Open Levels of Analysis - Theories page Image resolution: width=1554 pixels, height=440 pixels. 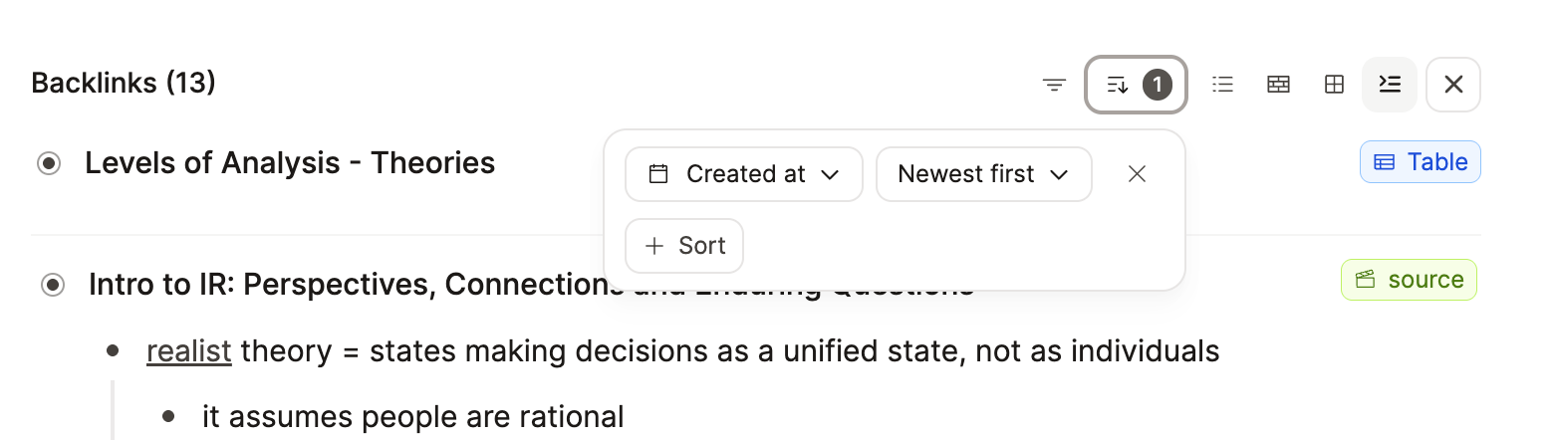[x=290, y=162]
